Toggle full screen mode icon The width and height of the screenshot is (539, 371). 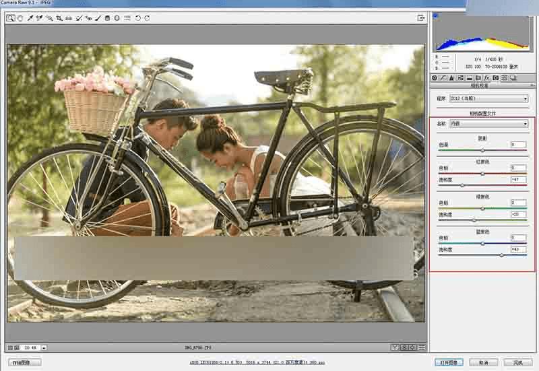point(421,18)
